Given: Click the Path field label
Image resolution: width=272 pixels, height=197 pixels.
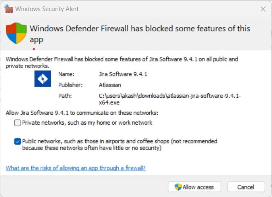Looking at the screenshot, I should click(65, 96).
